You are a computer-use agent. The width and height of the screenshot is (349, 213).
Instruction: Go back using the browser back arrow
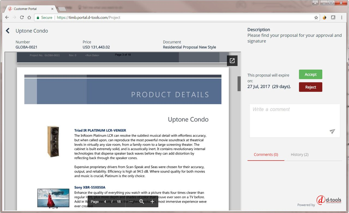pos(7,17)
